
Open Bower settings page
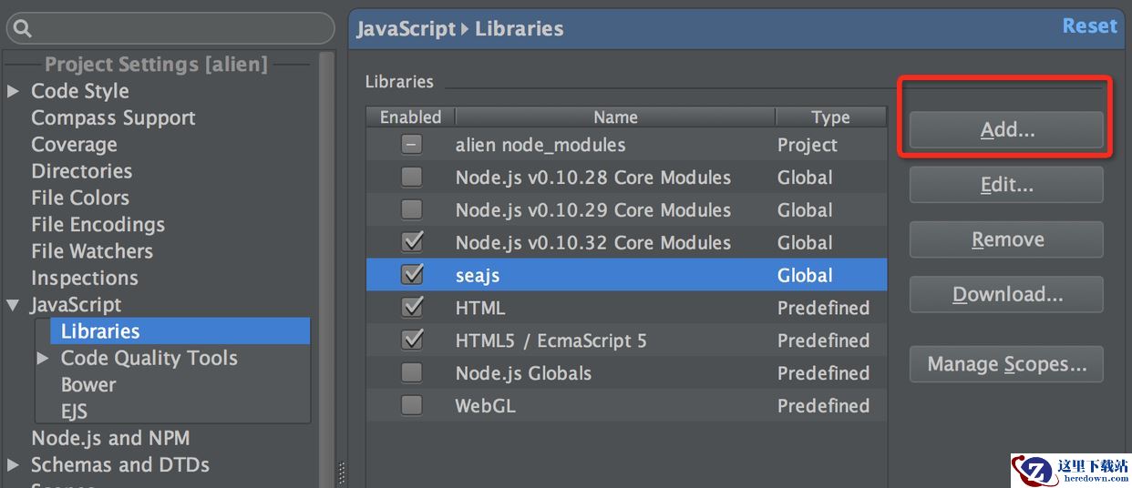pos(88,385)
